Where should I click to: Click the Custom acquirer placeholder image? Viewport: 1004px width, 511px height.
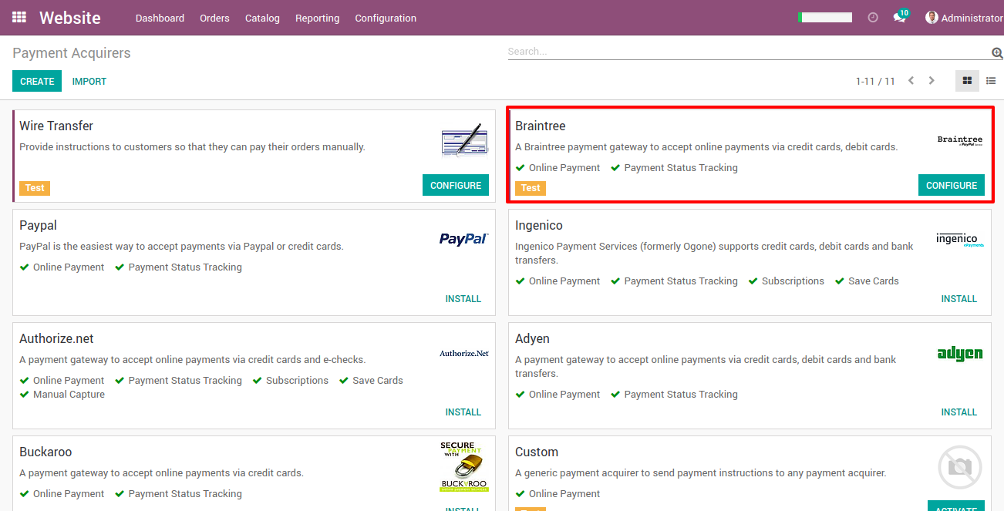(x=960, y=467)
